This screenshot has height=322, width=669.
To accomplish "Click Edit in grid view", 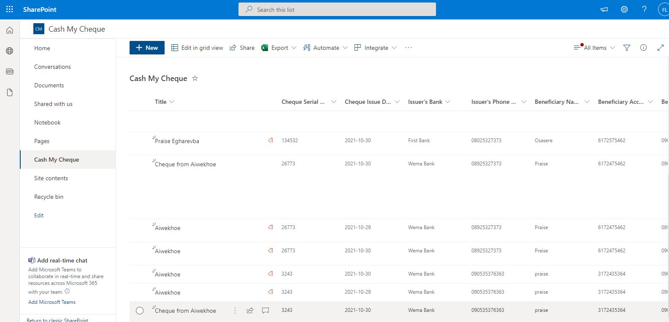I will pyautogui.click(x=197, y=48).
